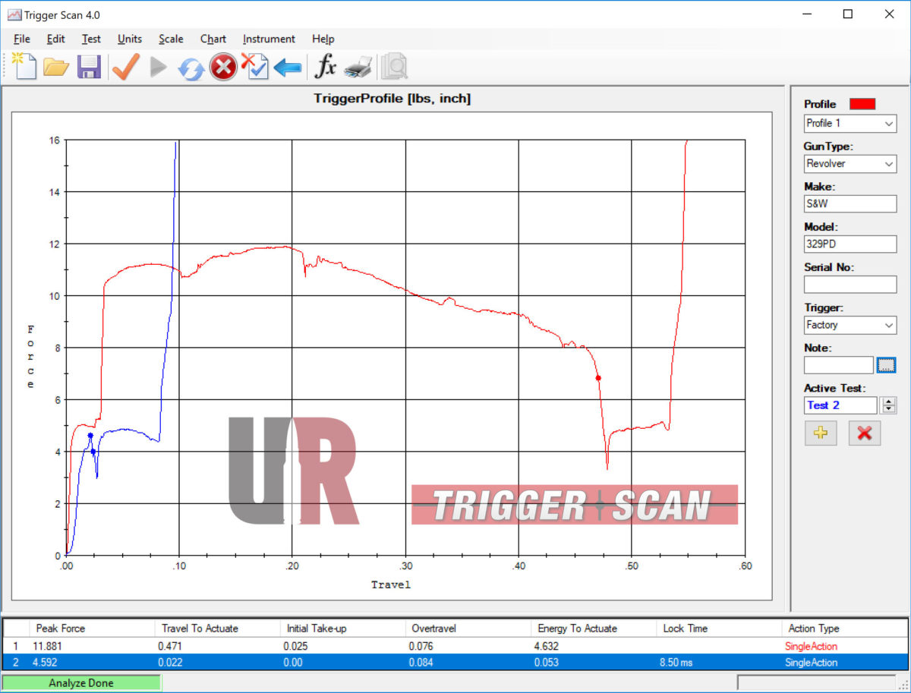Click the blue left arrow icon

[287, 68]
